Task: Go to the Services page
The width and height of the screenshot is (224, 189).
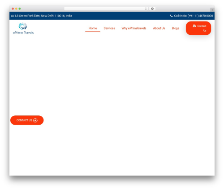Action: click(x=109, y=28)
